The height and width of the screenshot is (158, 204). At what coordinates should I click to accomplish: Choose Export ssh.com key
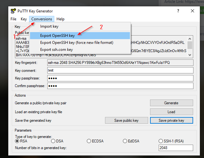[x=80, y=50]
